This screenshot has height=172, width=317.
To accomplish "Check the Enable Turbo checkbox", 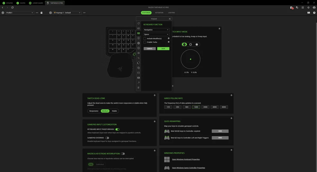I will click(145, 42).
